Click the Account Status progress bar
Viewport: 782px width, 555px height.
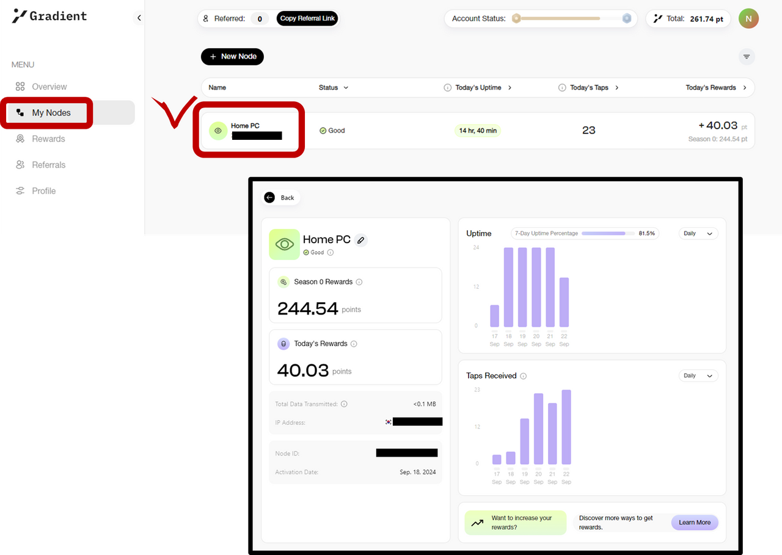[x=571, y=18]
